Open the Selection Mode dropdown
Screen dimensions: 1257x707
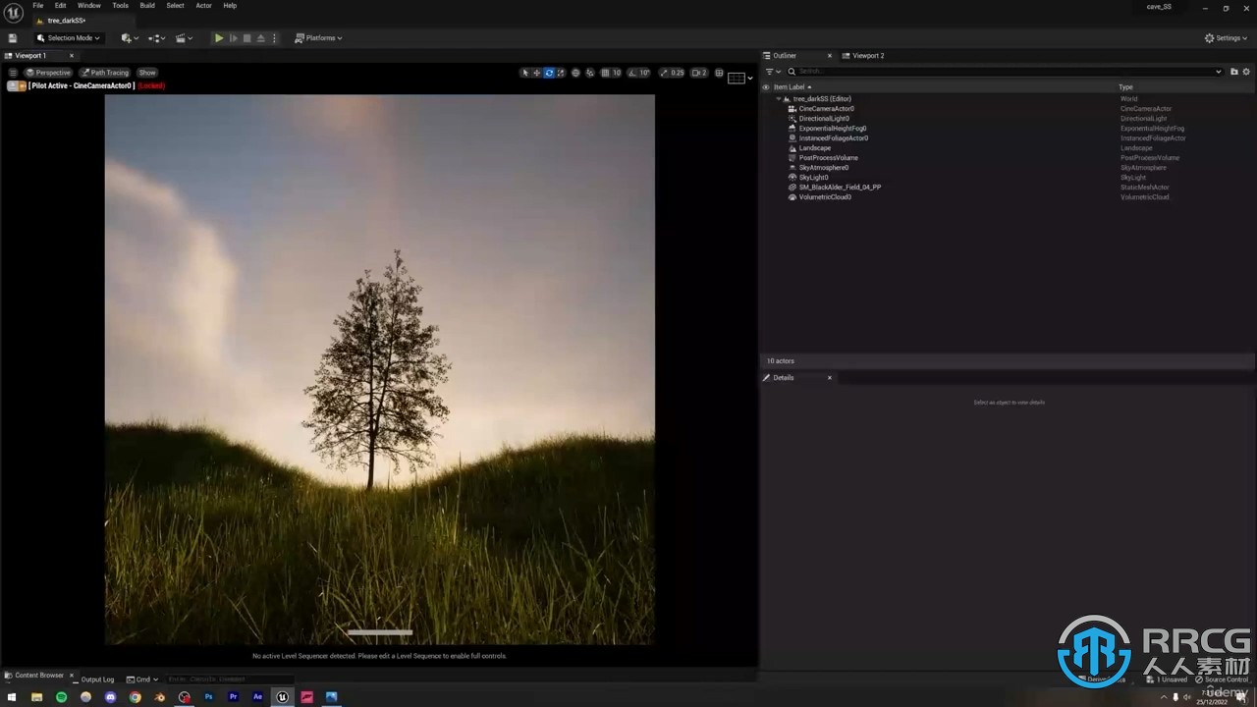(x=69, y=38)
